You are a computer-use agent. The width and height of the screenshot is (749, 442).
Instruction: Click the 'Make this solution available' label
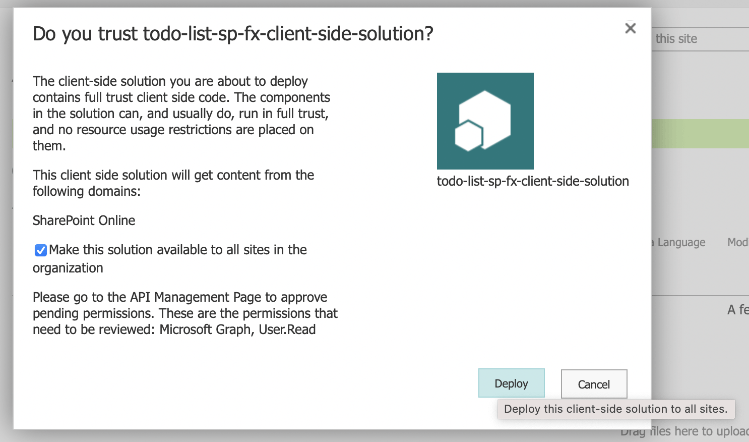(x=177, y=250)
